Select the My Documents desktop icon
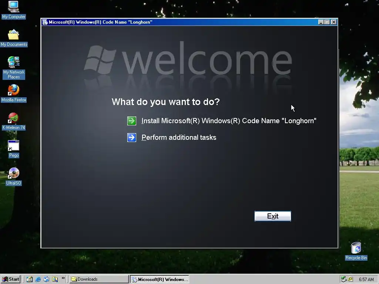 tap(14, 38)
